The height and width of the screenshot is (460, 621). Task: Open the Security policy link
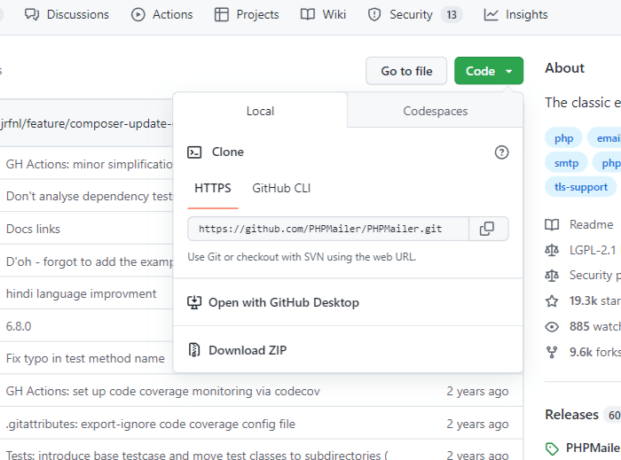595,276
